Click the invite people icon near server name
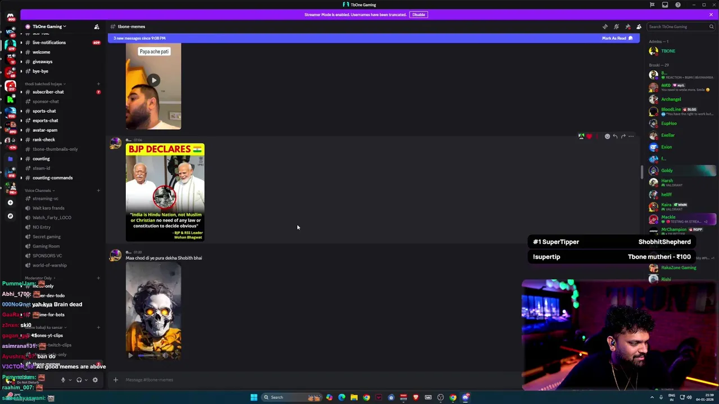This screenshot has width=719, height=404. pos(97,26)
